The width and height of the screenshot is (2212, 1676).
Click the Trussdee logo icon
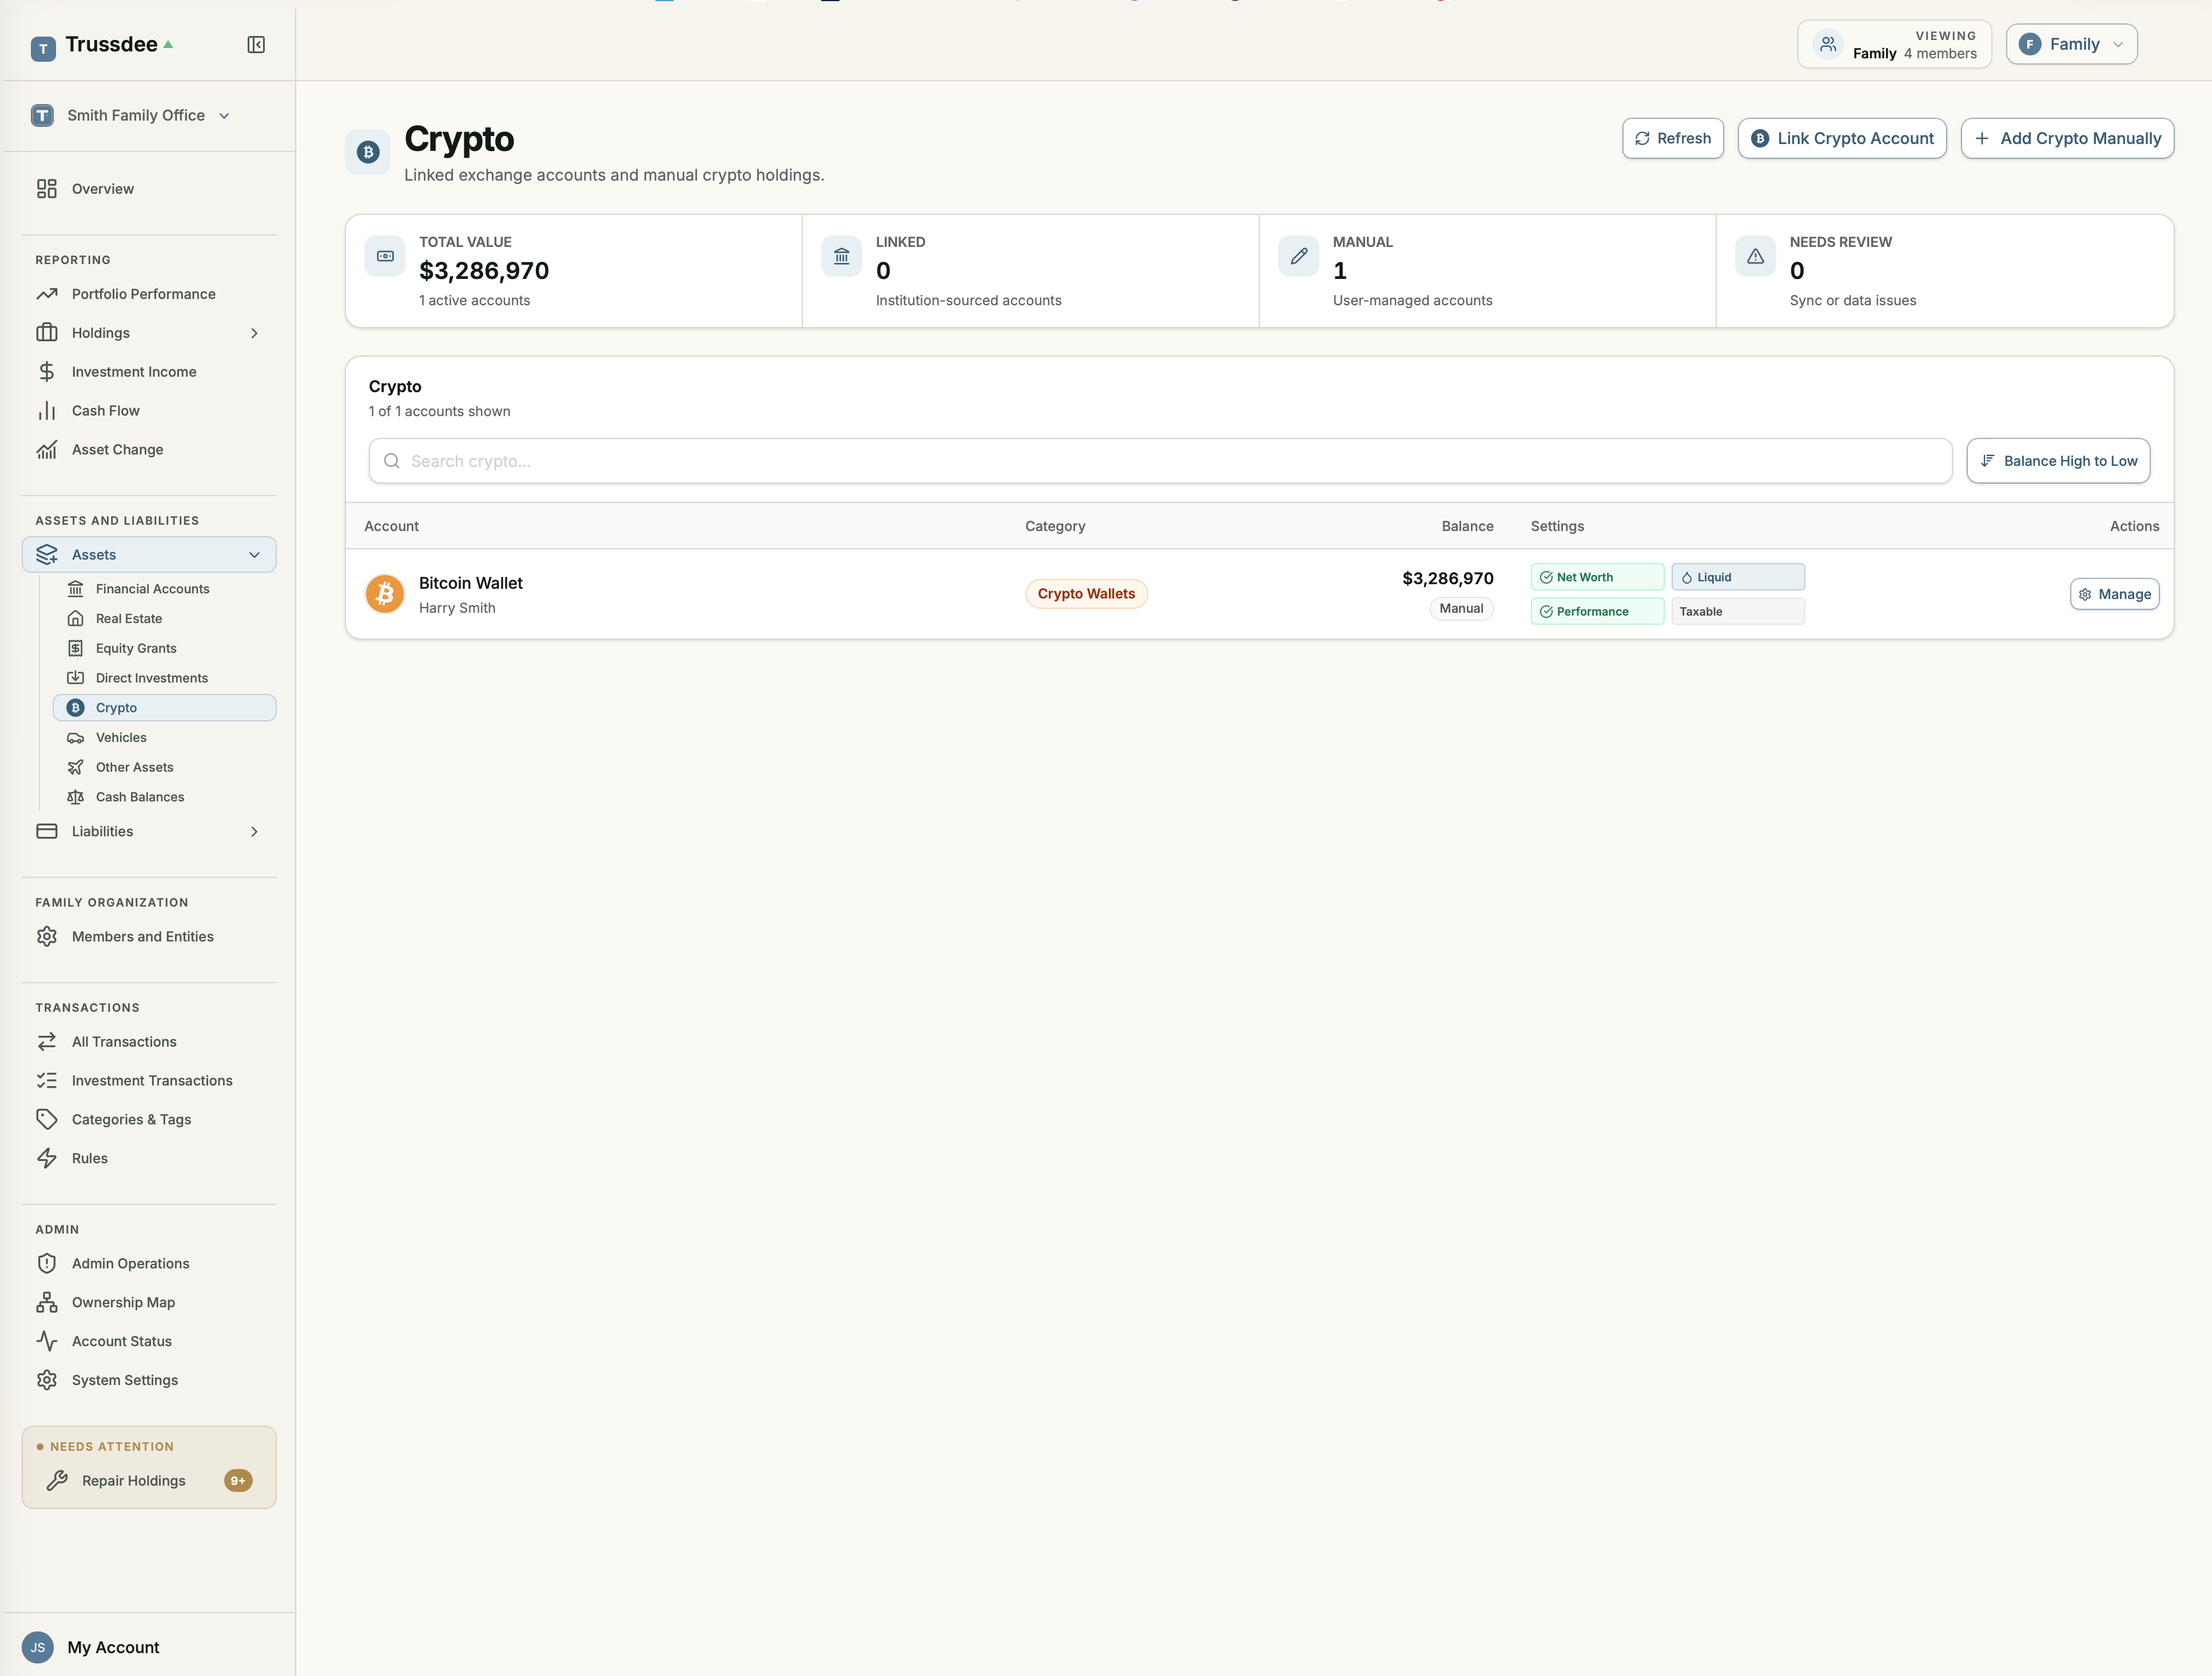[43, 48]
